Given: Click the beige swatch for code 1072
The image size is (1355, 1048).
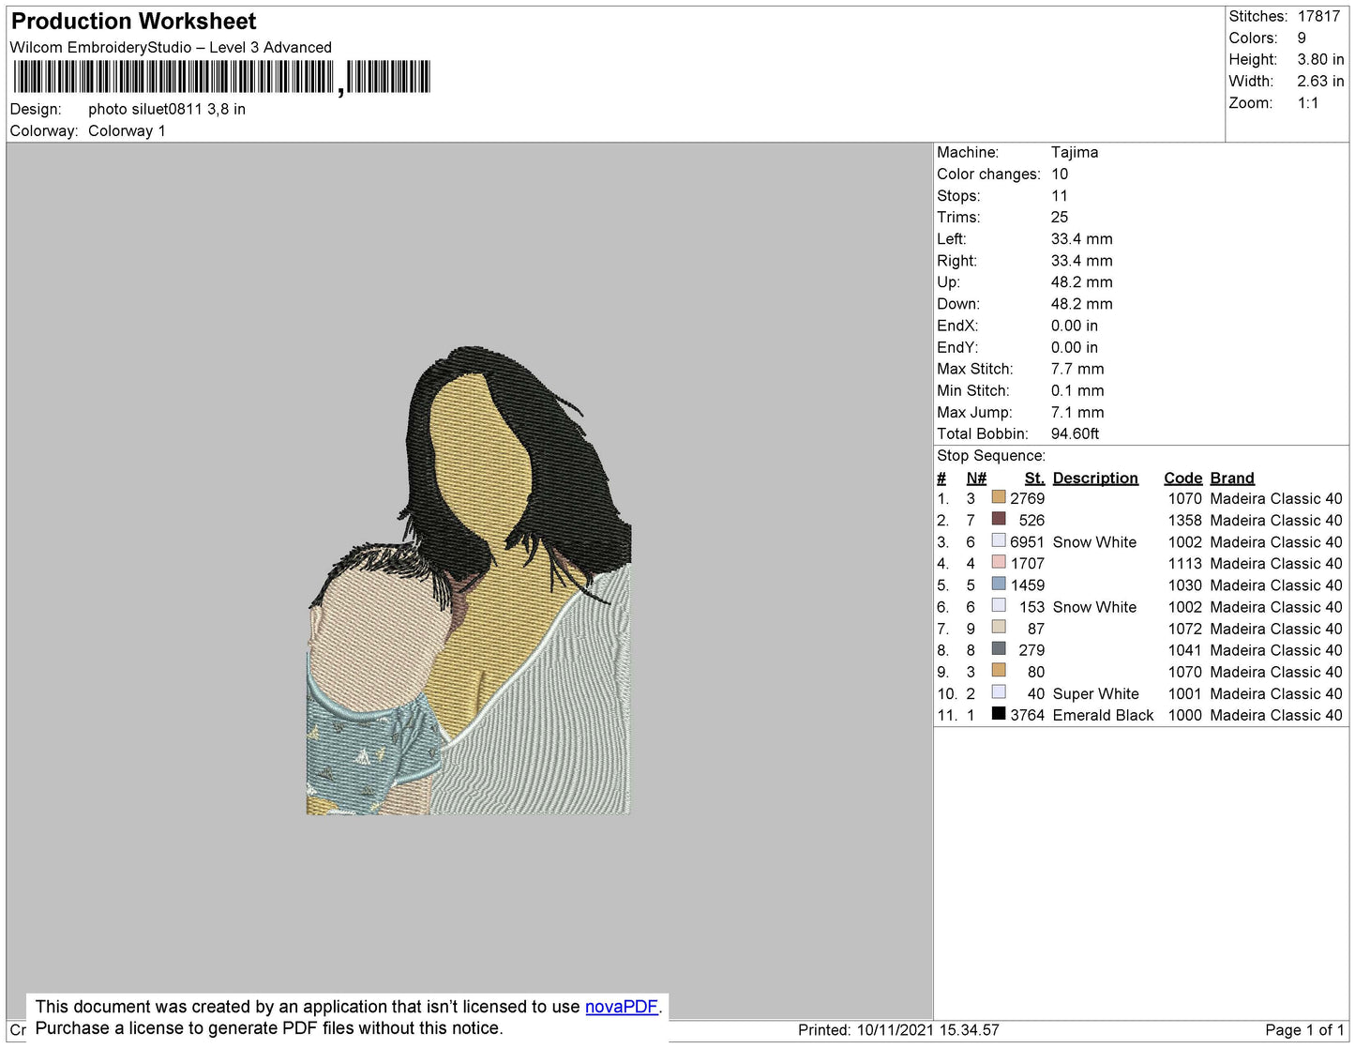Looking at the screenshot, I should coord(999,627).
